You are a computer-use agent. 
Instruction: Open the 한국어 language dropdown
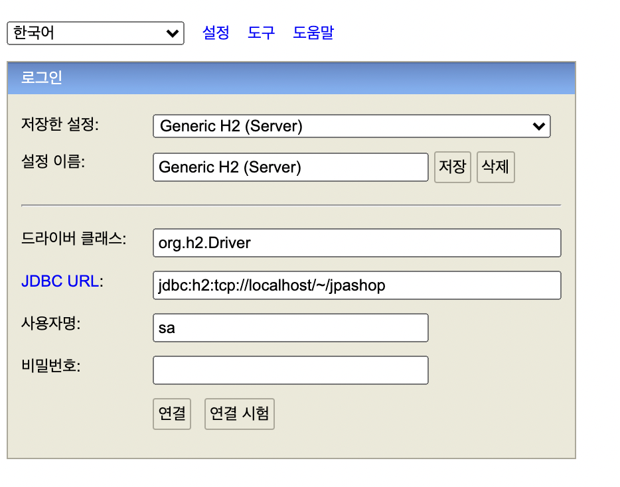pos(95,33)
